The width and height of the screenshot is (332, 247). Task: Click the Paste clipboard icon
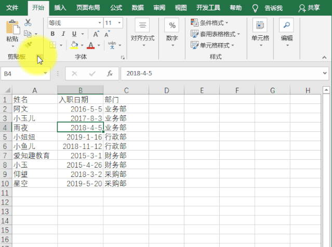click(12, 27)
